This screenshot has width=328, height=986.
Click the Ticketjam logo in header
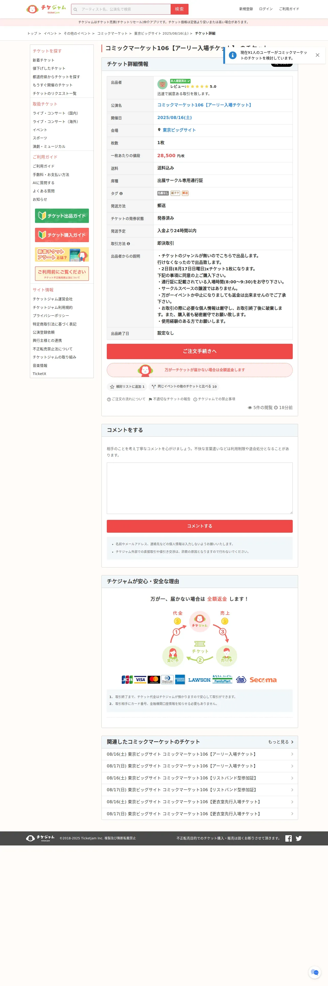click(46, 9)
